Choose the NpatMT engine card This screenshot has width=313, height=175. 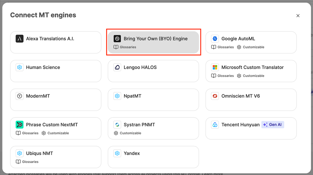point(153,100)
